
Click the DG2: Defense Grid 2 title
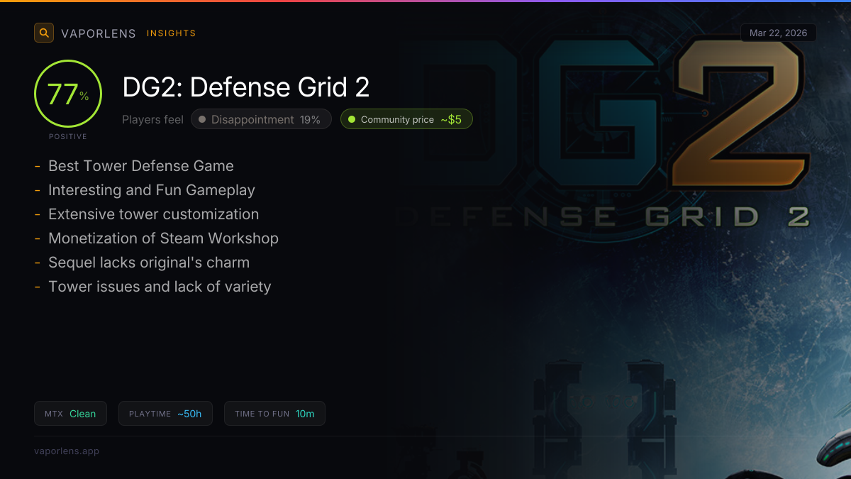point(245,87)
